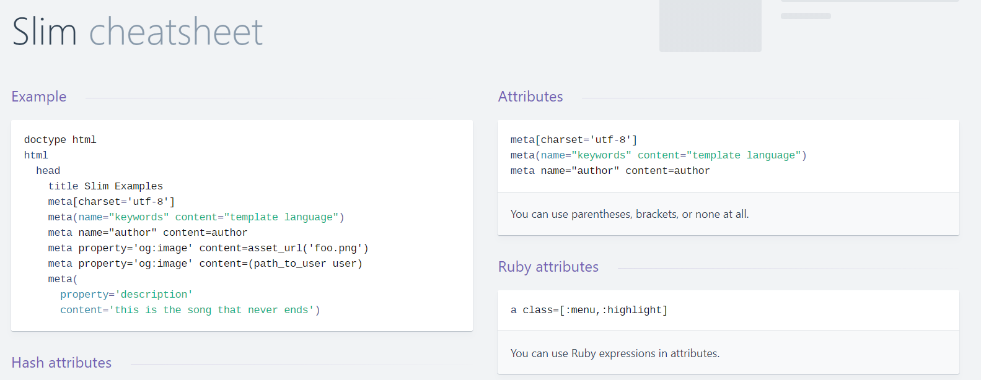The height and width of the screenshot is (380, 981).
Task: Click meta[charset='utf-8'] in Attributes block
Action: coord(574,140)
